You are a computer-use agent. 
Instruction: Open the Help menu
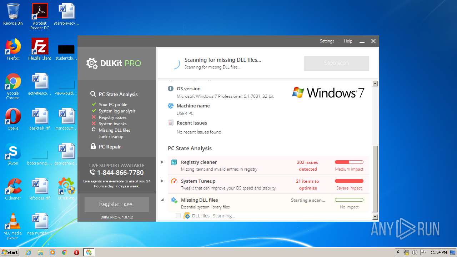pos(348,41)
